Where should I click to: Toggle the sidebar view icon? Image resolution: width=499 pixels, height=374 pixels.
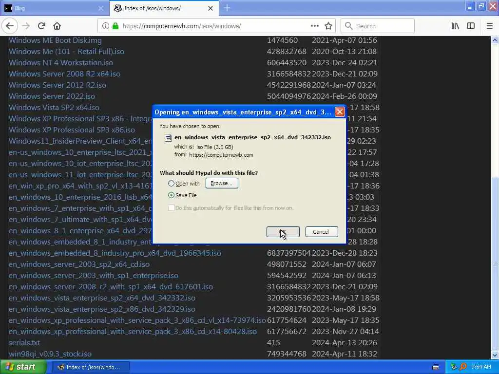pos(471,26)
